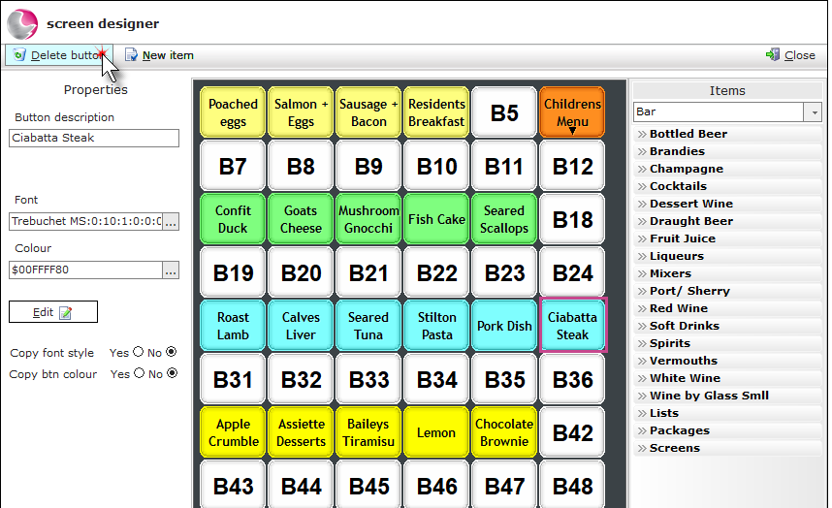Viewport: 832px width, 508px height.
Task: Select the Salmon + Eggs button
Action: (301, 112)
